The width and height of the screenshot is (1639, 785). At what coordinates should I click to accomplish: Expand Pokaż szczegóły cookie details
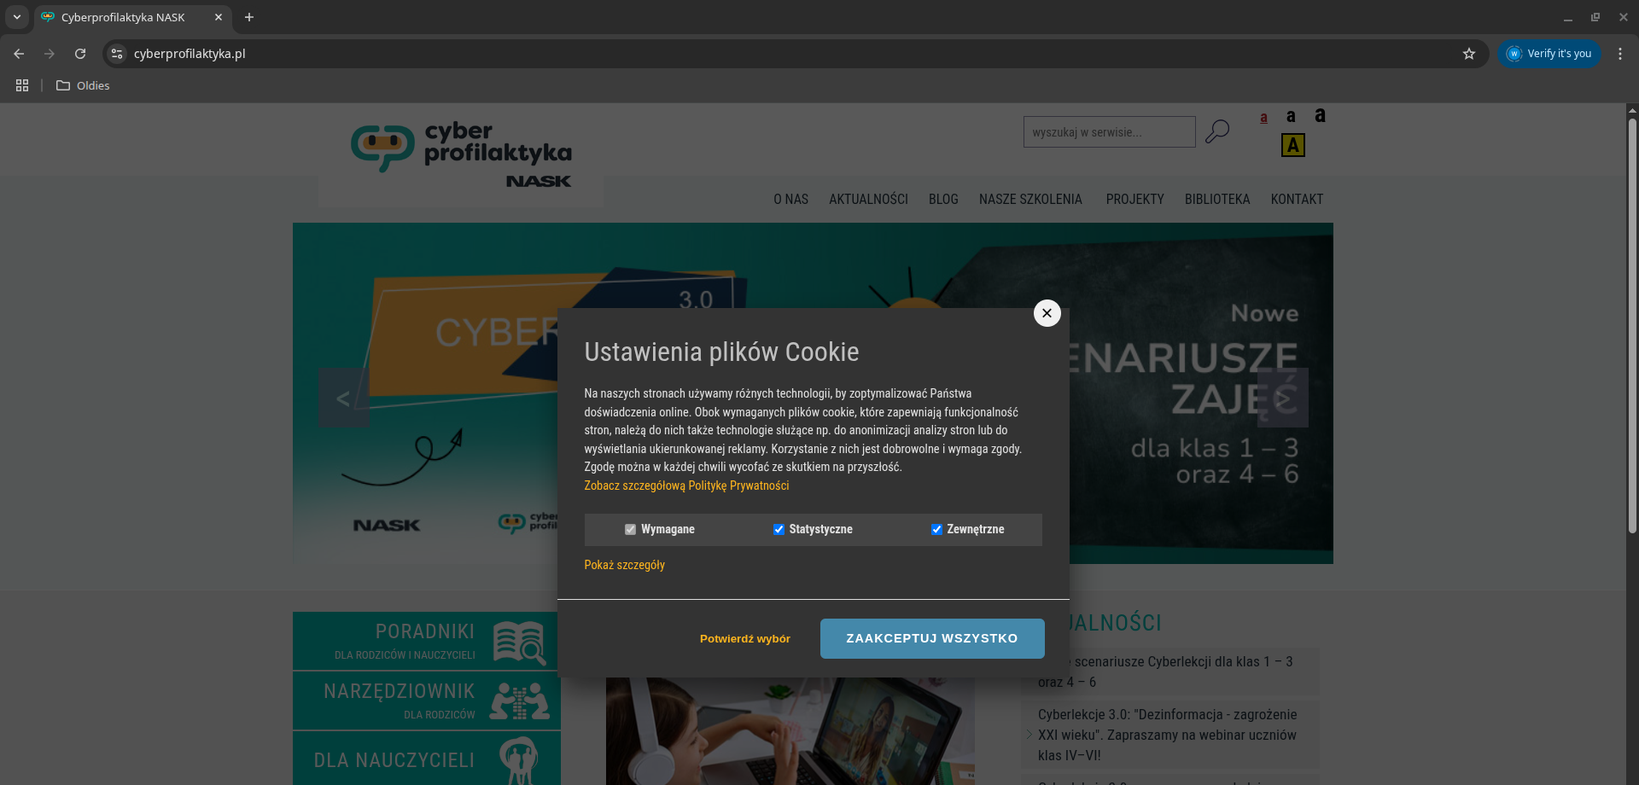(624, 565)
